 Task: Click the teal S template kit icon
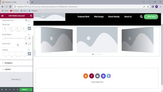(109, 76)
